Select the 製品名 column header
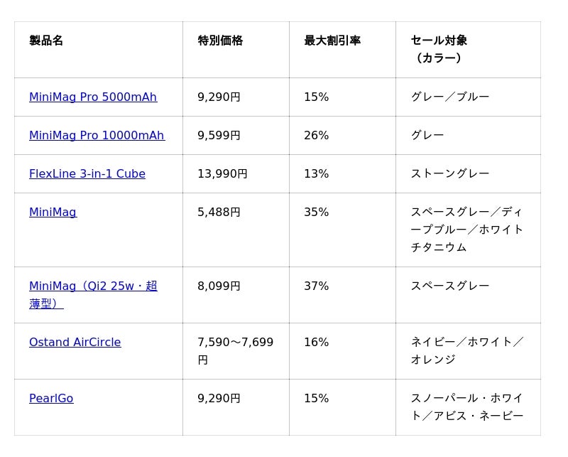 pyautogui.click(x=46, y=41)
